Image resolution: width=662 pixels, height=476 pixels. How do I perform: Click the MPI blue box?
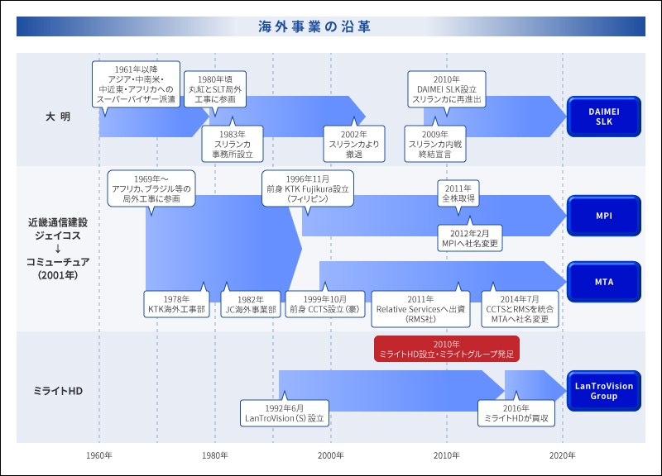604,216
